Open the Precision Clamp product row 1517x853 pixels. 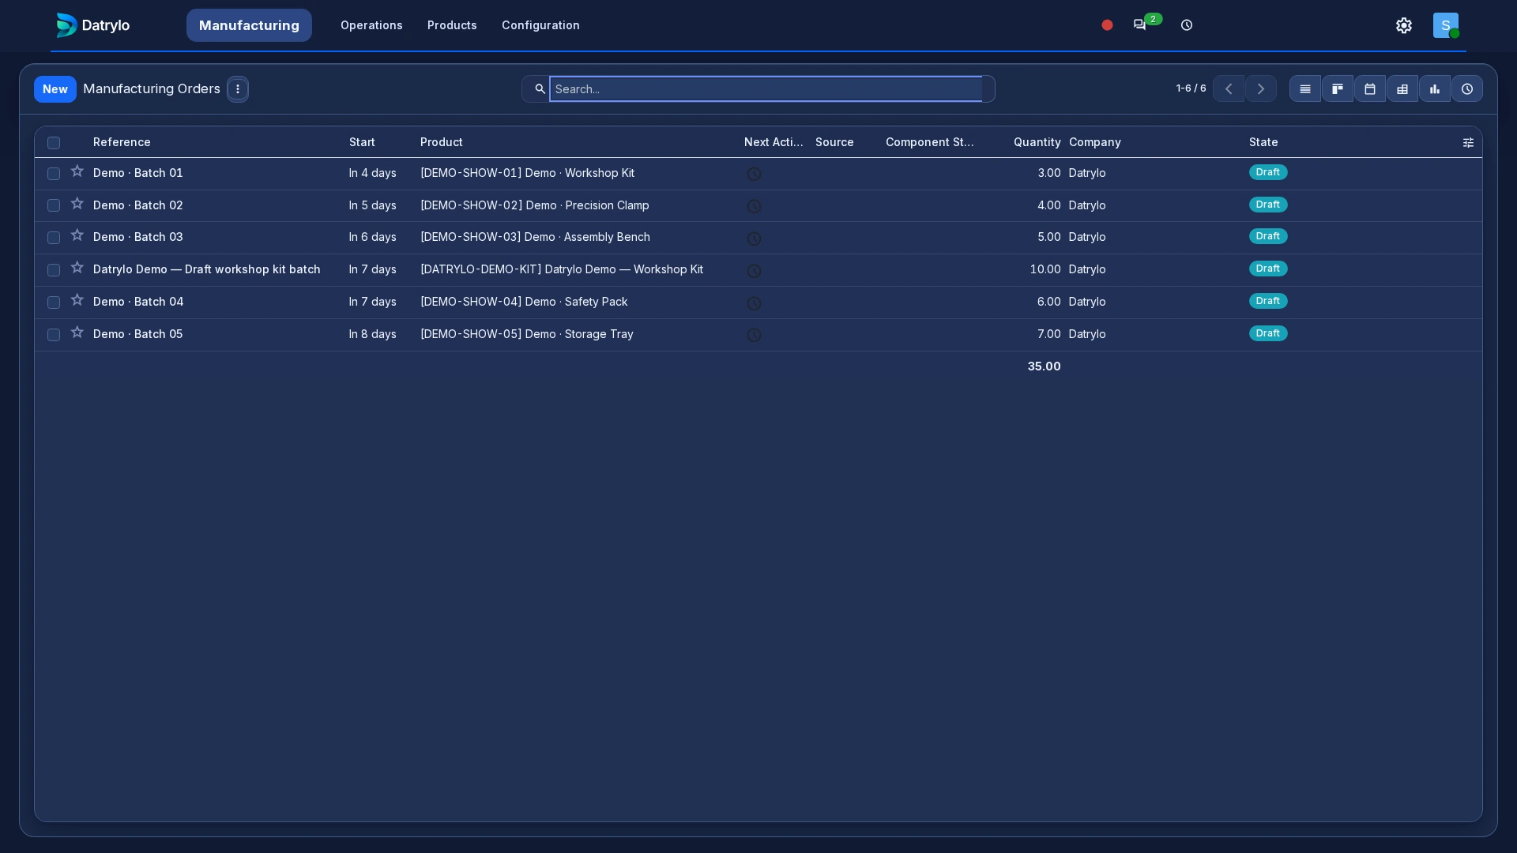(535, 205)
